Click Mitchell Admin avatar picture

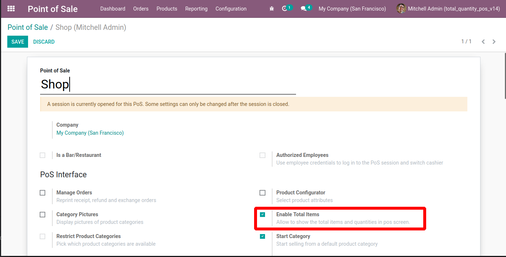point(401,9)
